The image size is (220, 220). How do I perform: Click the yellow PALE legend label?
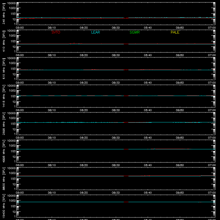coord(175,32)
